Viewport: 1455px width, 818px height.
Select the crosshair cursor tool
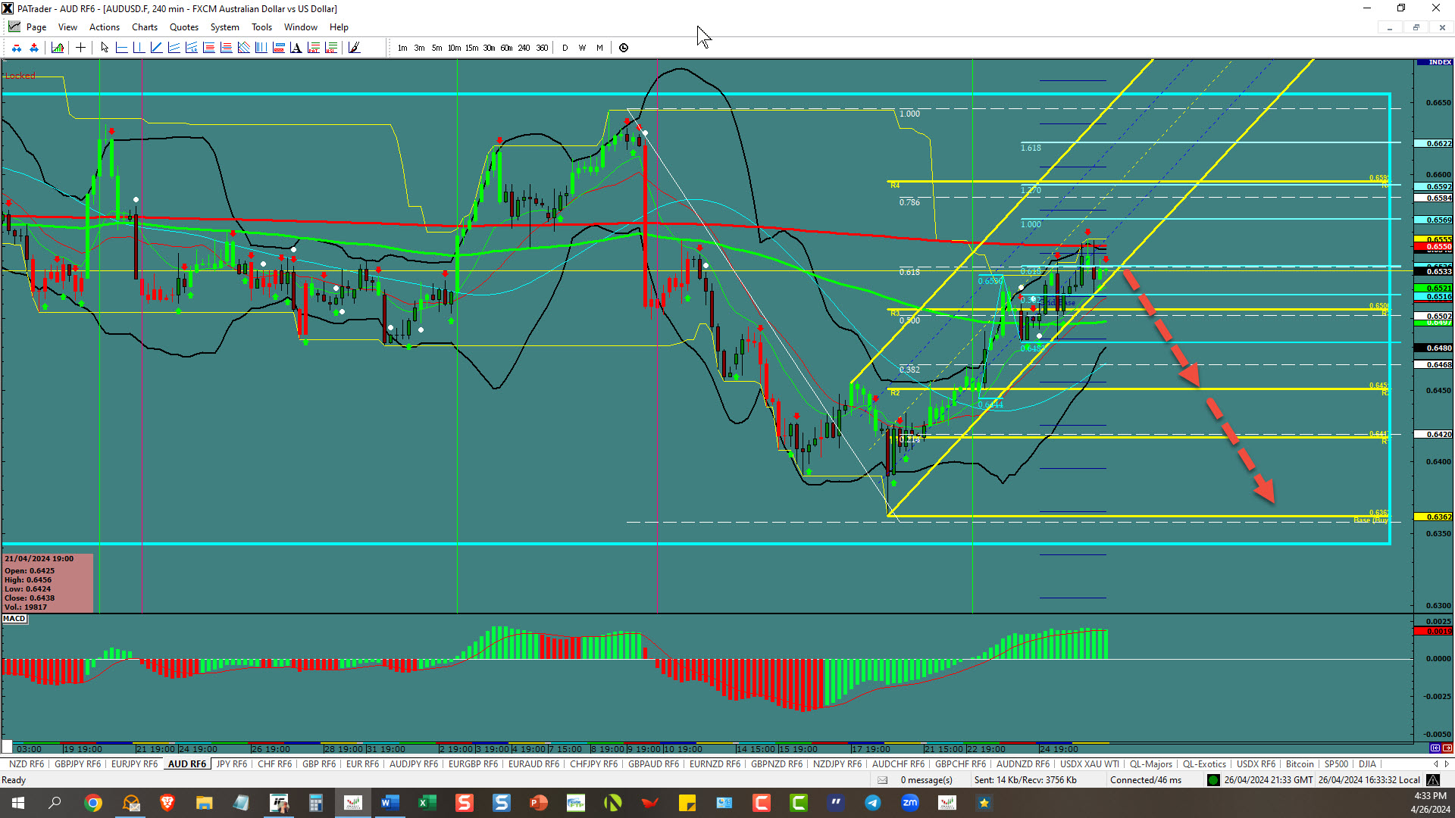click(x=80, y=48)
